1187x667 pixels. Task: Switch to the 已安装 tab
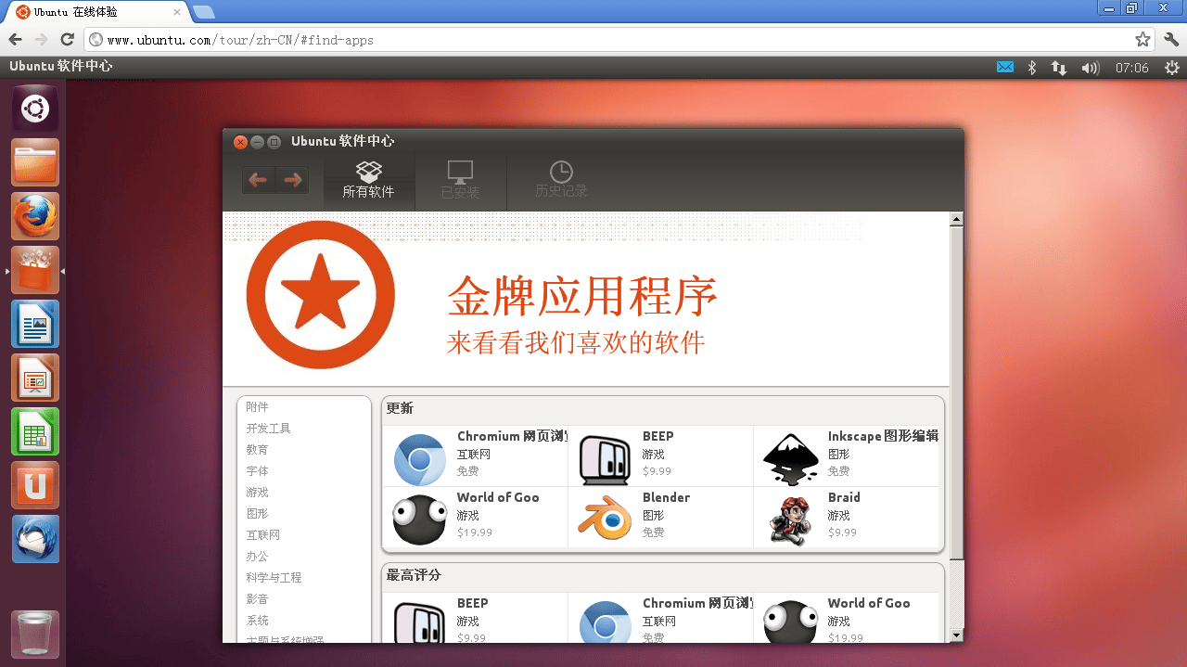tap(460, 180)
